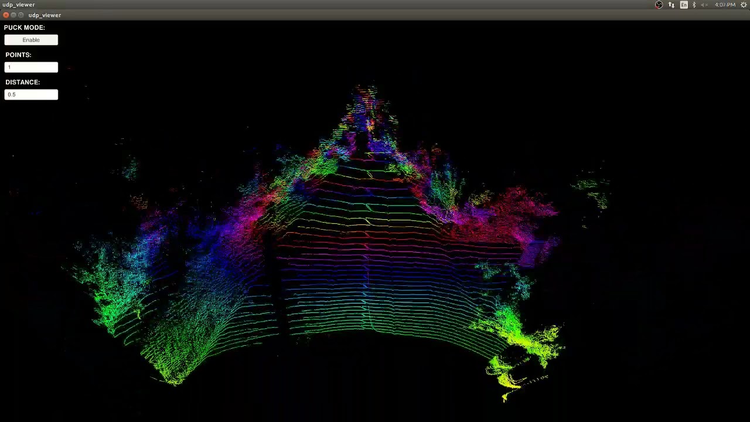Focus the POINTS input field
The image size is (750, 422).
31,67
